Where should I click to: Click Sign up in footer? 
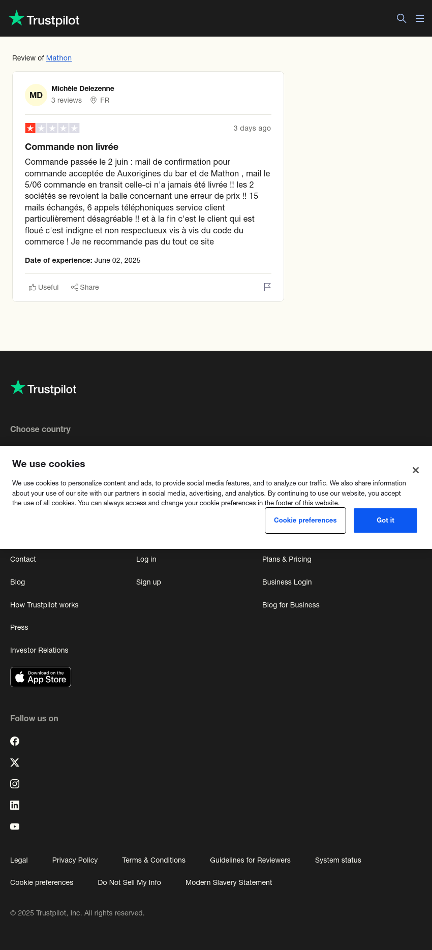point(148,582)
